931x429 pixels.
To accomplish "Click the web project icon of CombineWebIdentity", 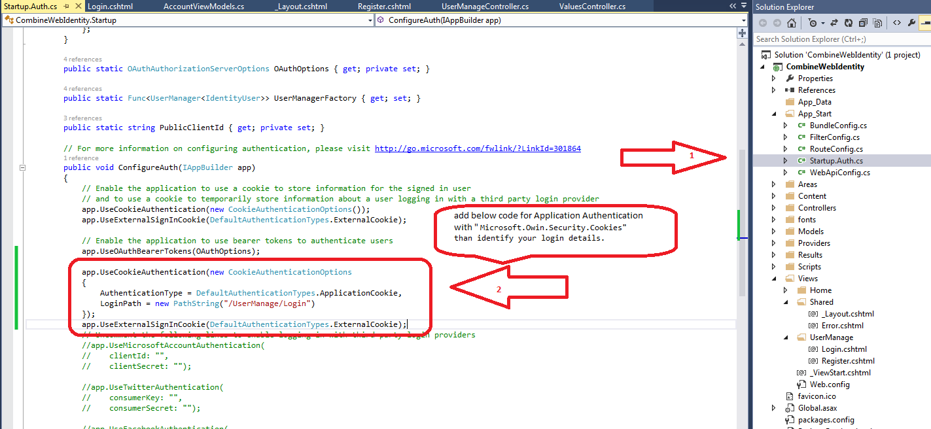I will (x=778, y=67).
